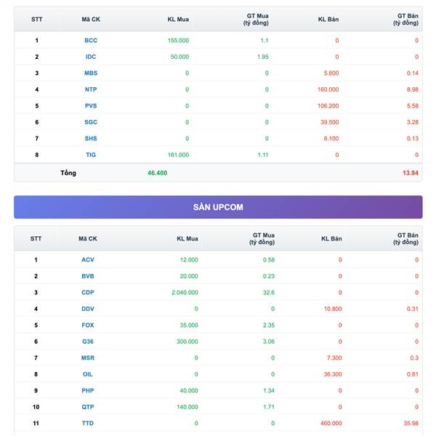This screenshot has height=436, width=436.
Task: Click the CDP ticker symbol
Action: 88,292
